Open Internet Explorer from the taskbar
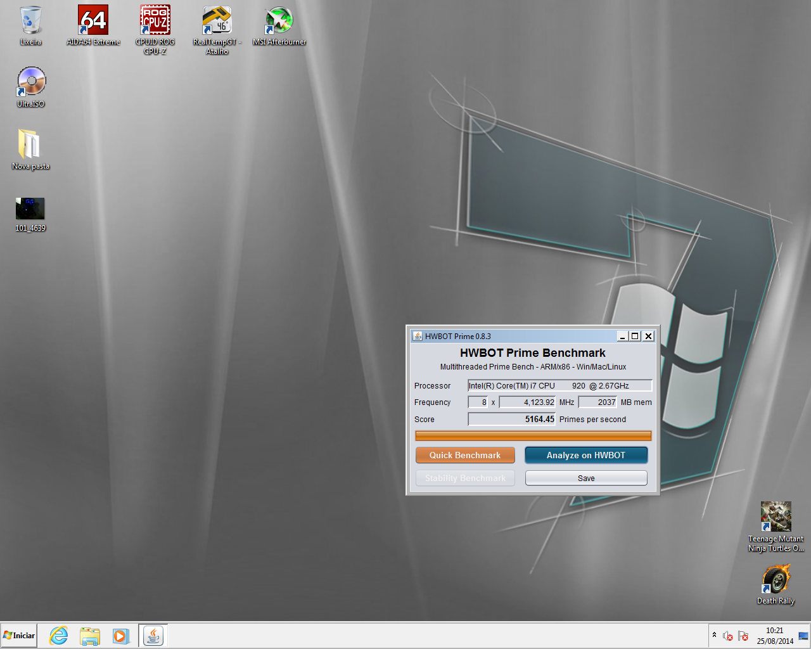The width and height of the screenshot is (811, 649). (59, 636)
